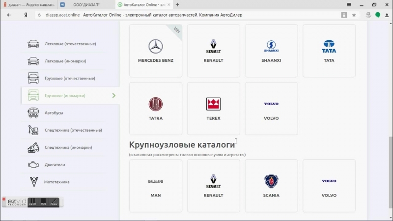Open the Tata truck catalog
Image resolution: width=393 pixels, height=221 pixels.
click(x=329, y=51)
